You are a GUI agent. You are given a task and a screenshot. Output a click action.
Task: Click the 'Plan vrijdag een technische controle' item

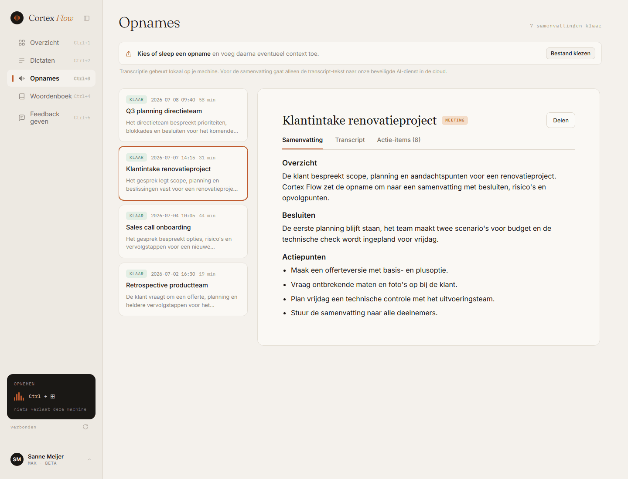(x=393, y=299)
